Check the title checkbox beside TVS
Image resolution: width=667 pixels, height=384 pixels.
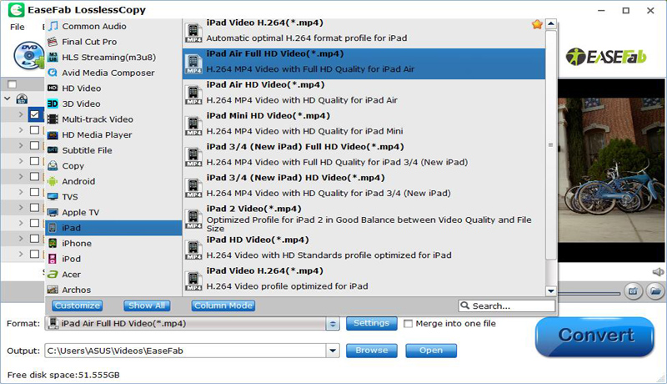[34, 192]
